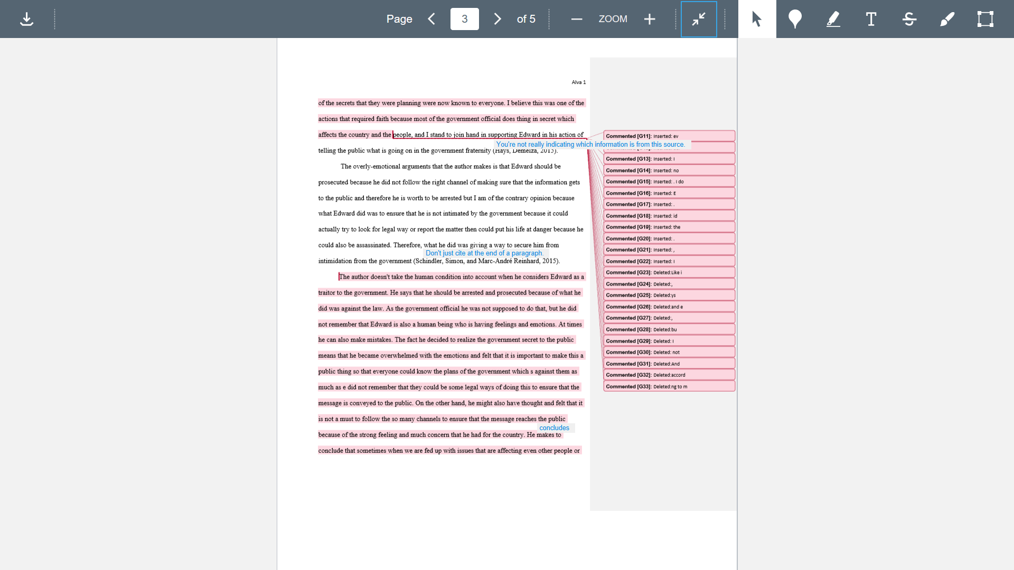Open comment G33 'Deleted: ng to m'
Image resolution: width=1014 pixels, height=570 pixels.
(x=669, y=386)
